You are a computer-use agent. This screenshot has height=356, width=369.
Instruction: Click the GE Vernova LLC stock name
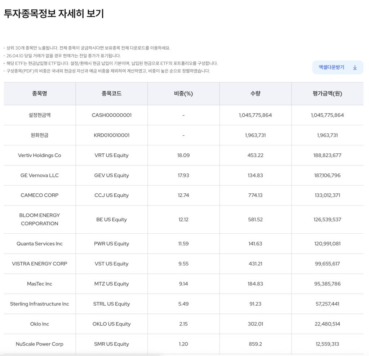(x=40, y=175)
